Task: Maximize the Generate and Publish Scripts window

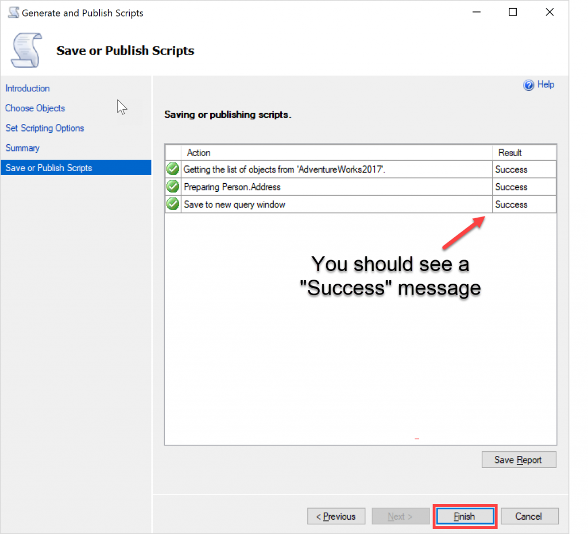Action: [513, 13]
